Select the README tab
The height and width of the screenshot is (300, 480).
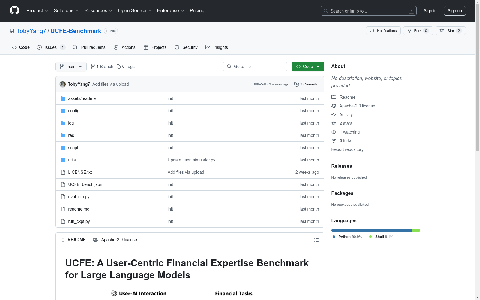(73, 240)
